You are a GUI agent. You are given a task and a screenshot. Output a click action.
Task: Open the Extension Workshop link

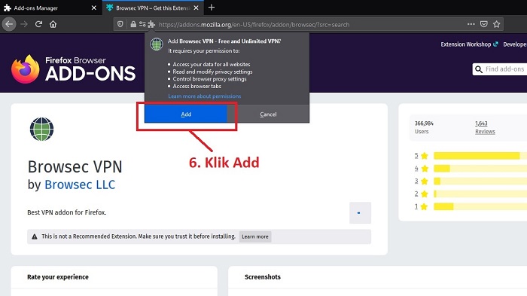click(x=469, y=44)
